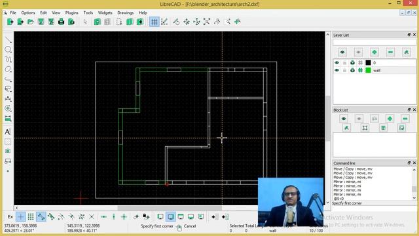Select the Hatch tool in left toolbar
The image size is (419, 236).
coord(8,142)
